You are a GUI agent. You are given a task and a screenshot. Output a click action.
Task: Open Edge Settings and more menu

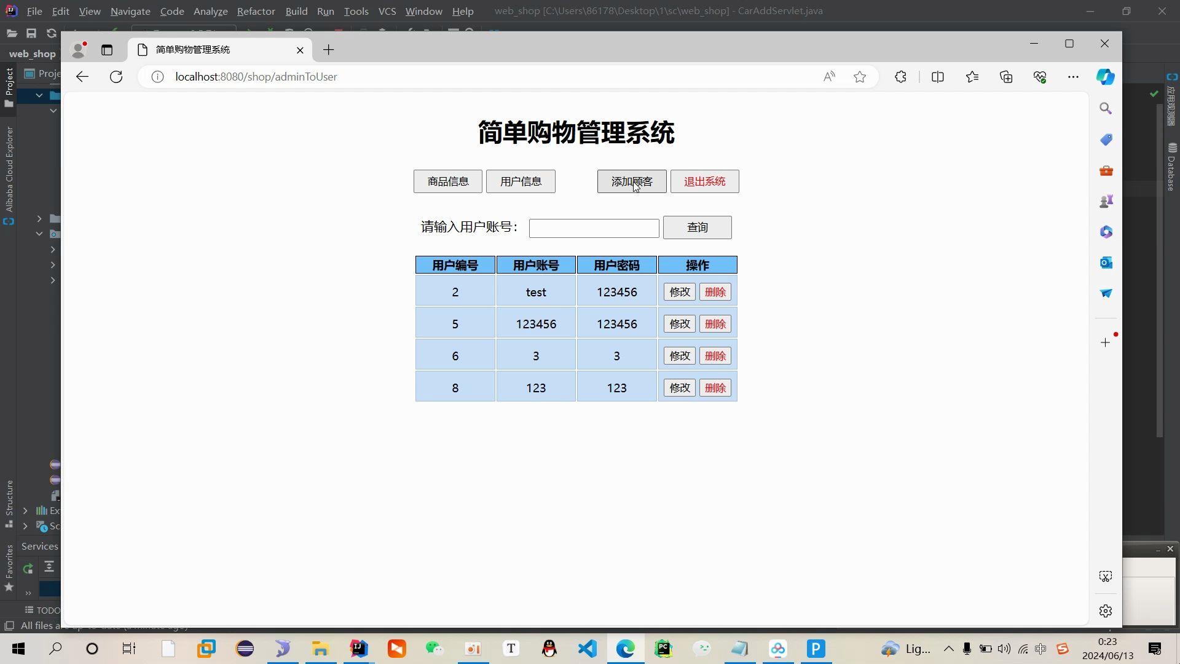[x=1073, y=77]
